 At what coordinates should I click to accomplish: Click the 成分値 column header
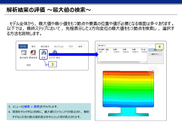tap(143, 50)
